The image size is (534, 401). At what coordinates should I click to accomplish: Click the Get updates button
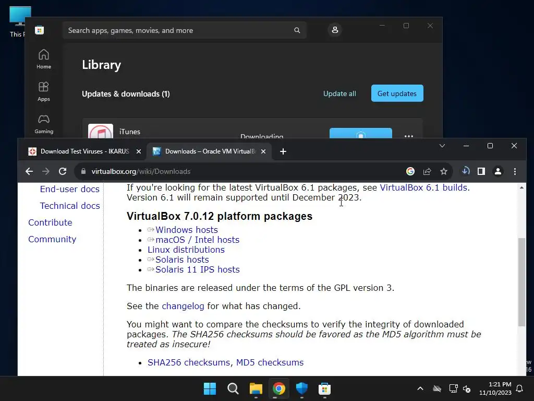tap(397, 93)
